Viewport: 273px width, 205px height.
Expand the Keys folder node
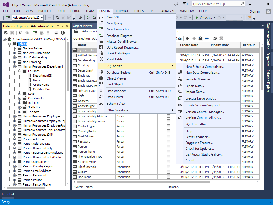coord(20,94)
